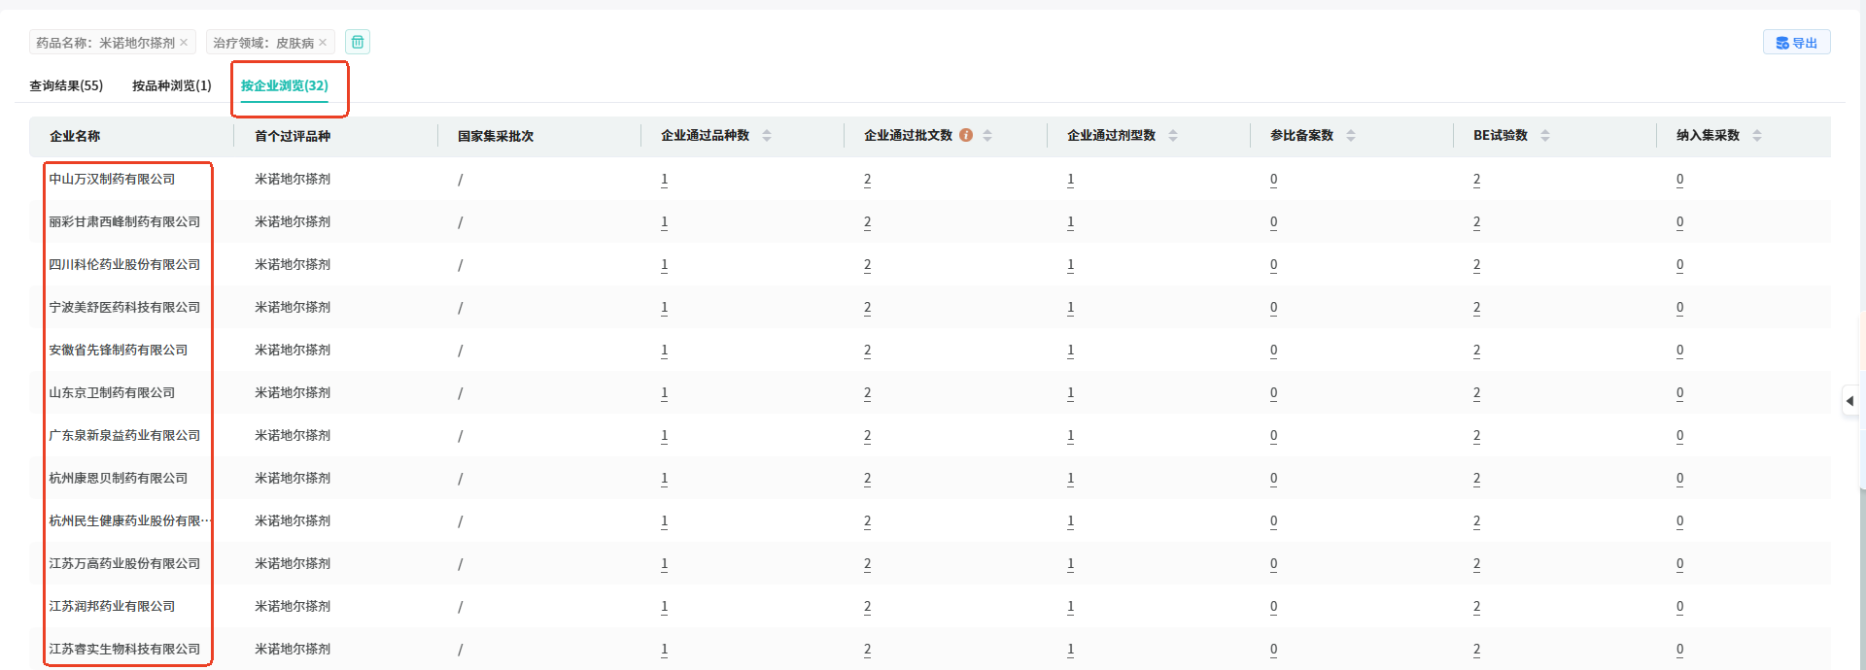Image resolution: width=1866 pixels, height=670 pixels.
Task: Click 参比备案数 value for 四川科伦药业
Action: pyautogui.click(x=1273, y=265)
